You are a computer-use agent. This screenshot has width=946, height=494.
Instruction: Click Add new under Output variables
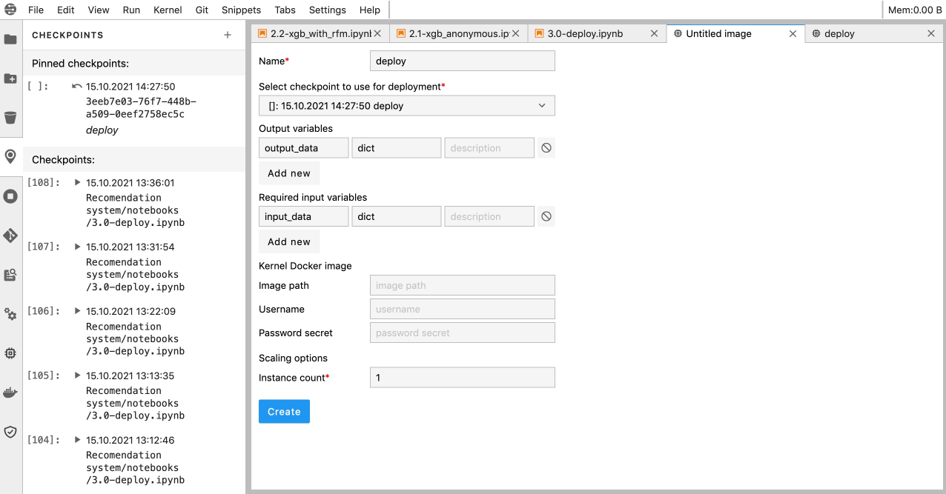click(x=289, y=173)
